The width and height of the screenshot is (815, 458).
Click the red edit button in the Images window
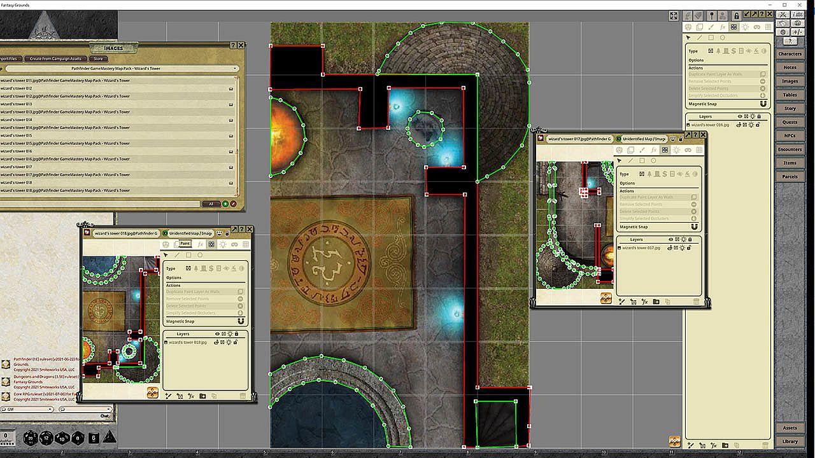pos(233,204)
